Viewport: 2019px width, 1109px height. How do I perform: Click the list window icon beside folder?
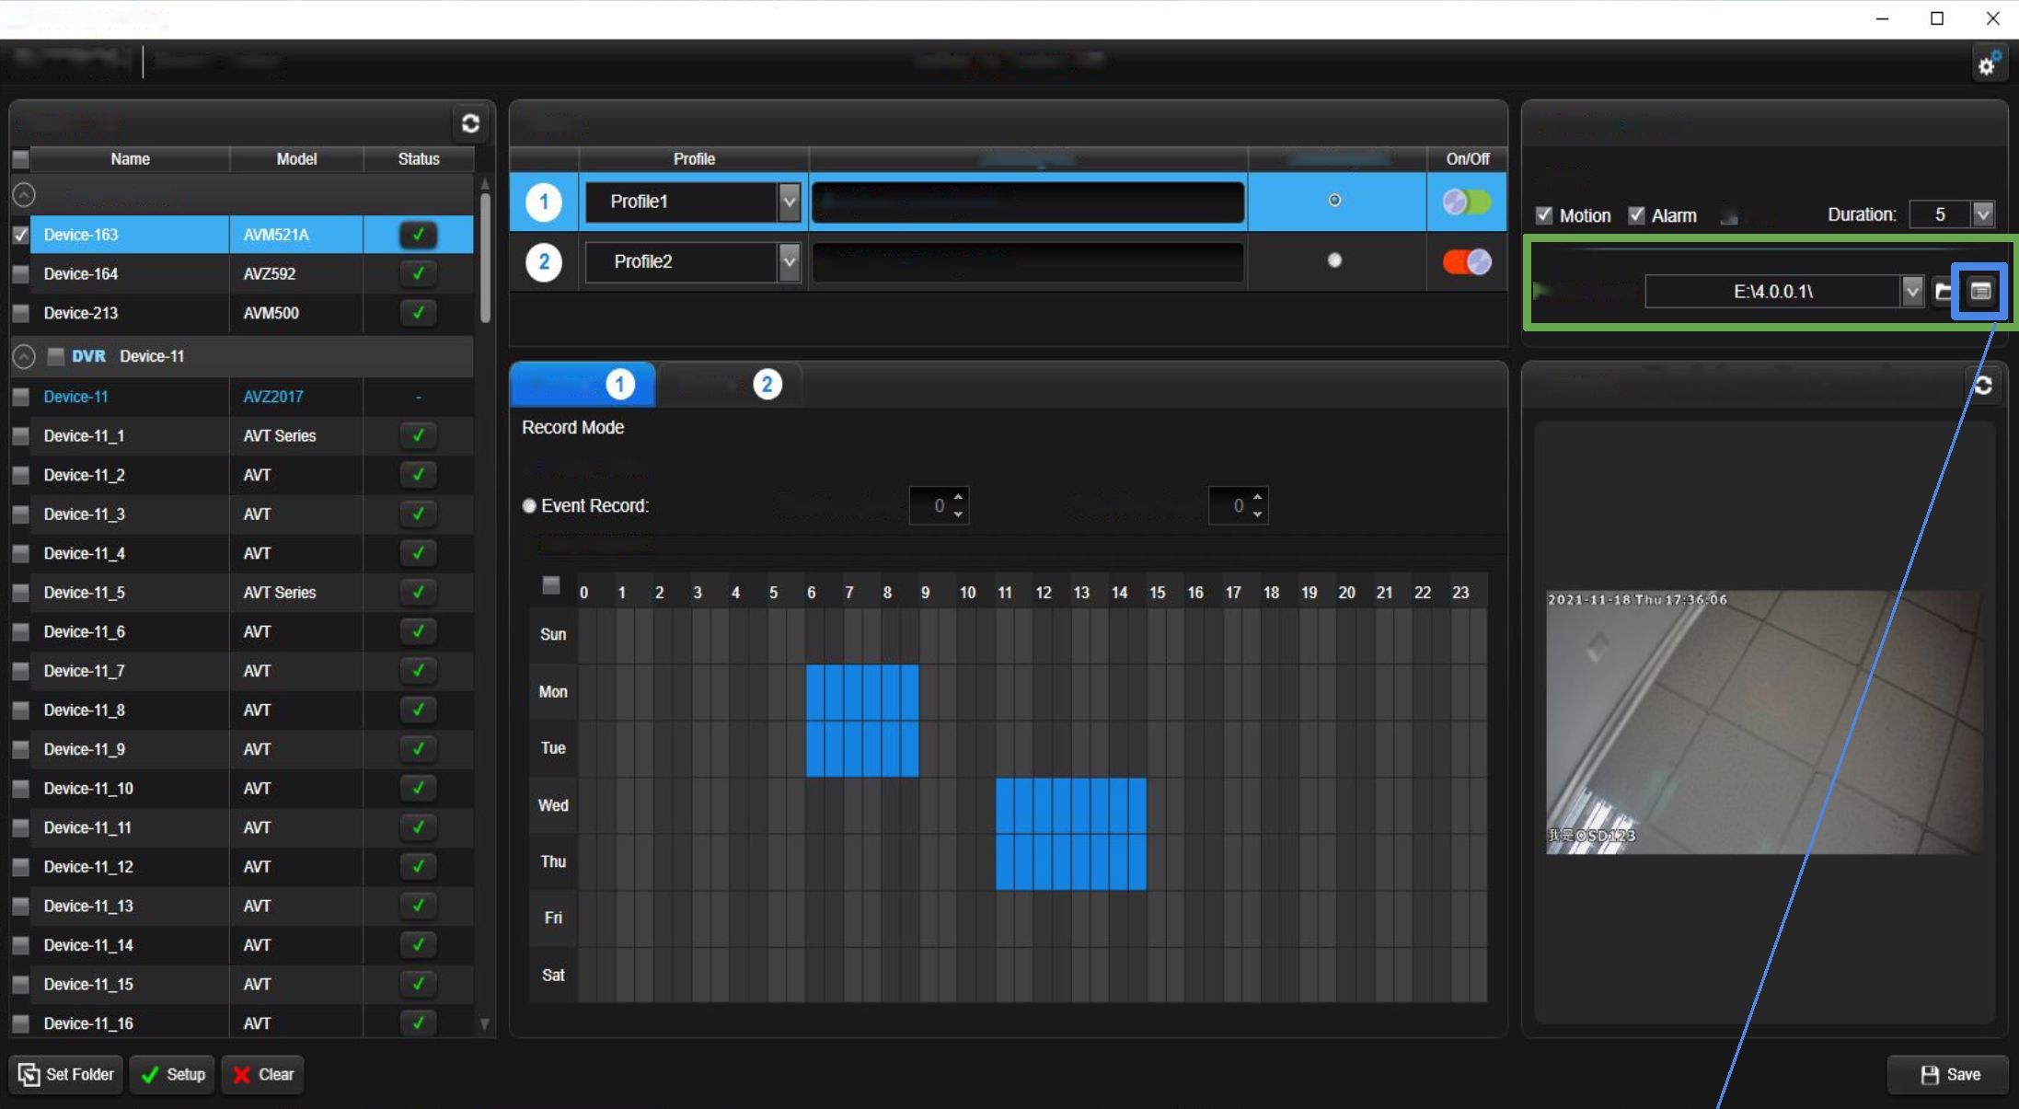click(1979, 292)
